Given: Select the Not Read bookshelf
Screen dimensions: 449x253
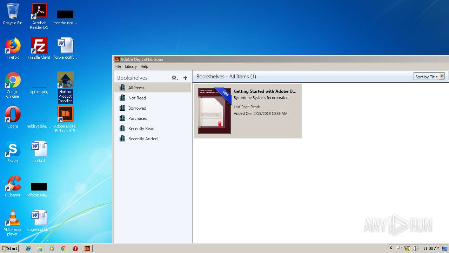Looking at the screenshot, I should pos(153,98).
